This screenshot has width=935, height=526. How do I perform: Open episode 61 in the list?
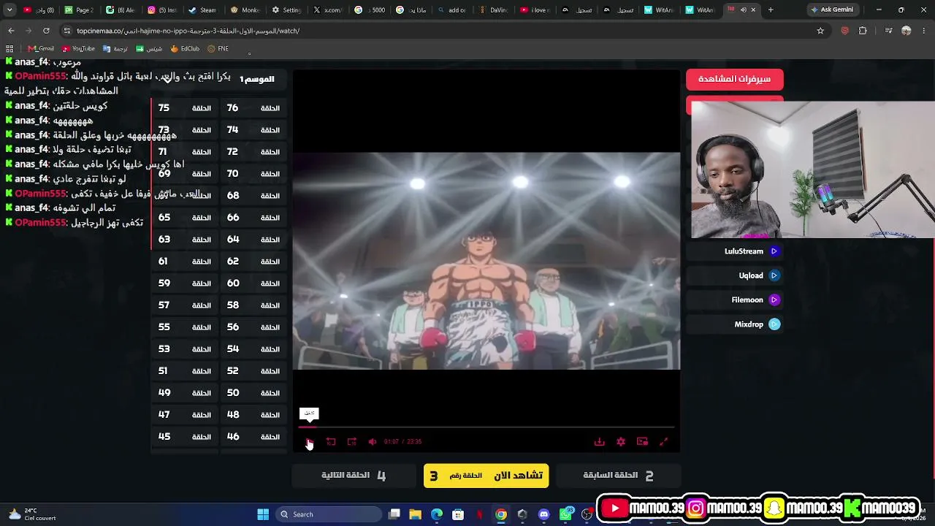click(184, 262)
